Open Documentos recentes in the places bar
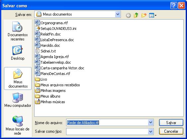Image resolution: width=187 pixels, height=139 pixels. tap(18, 31)
